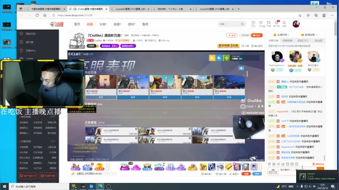
Task: Click the first-place avatar in the ranking
Action: coord(295,56)
